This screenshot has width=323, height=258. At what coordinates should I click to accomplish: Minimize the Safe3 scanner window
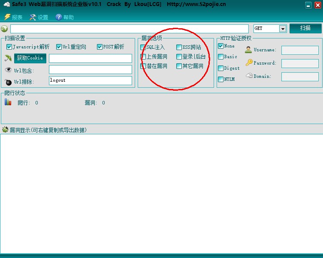point(308,5)
